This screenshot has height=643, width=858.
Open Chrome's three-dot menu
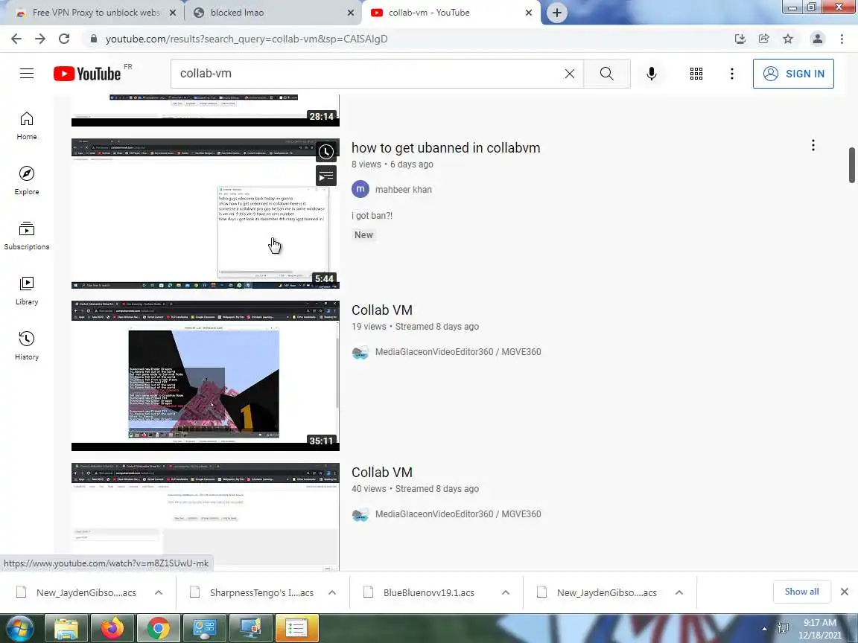tap(842, 39)
